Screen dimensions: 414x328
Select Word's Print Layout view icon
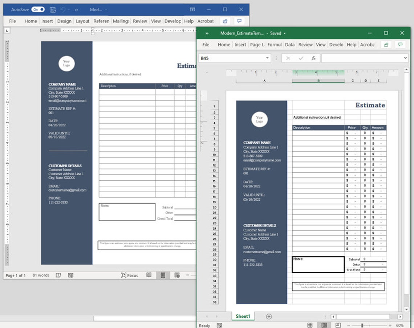[x=163, y=275]
